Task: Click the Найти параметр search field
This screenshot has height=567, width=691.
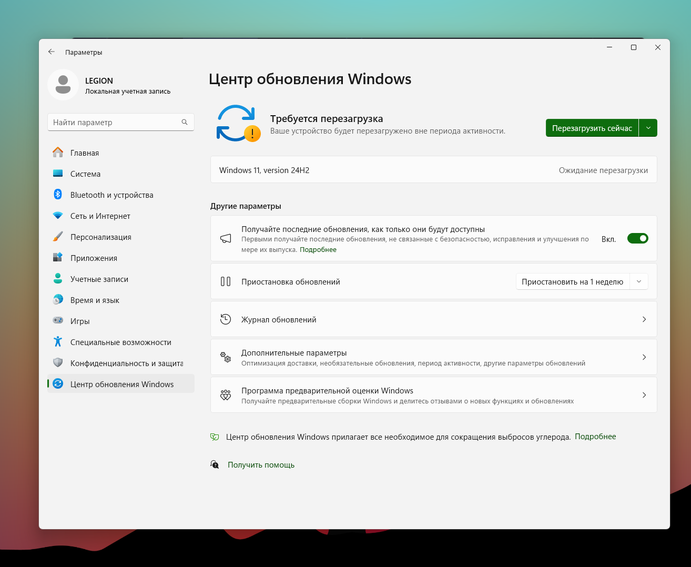Action: tap(121, 122)
